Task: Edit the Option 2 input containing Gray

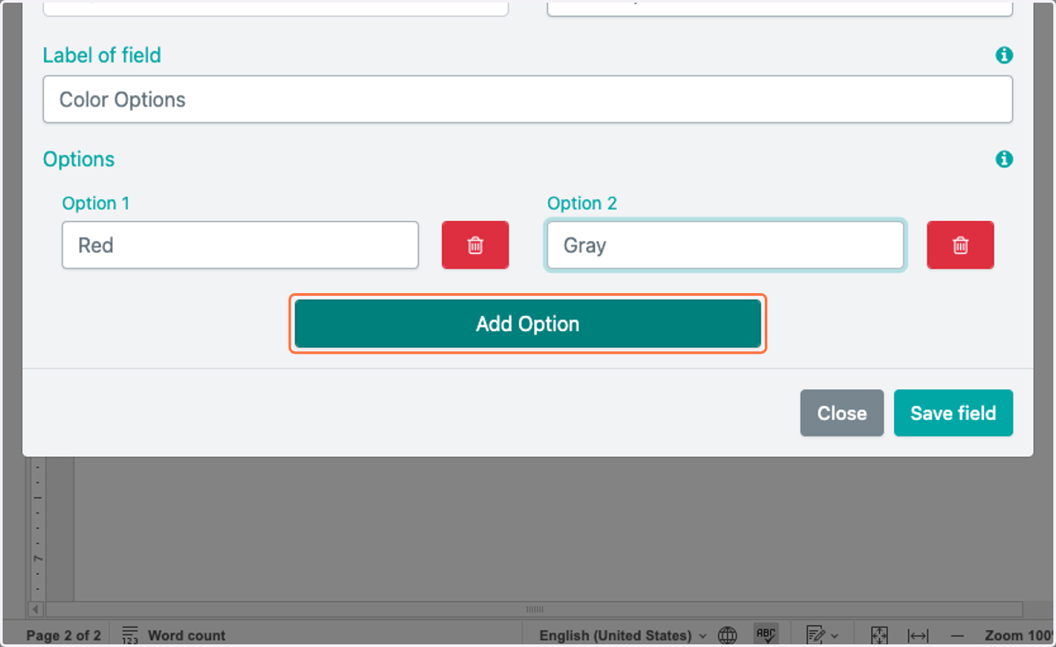Action: point(725,245)
